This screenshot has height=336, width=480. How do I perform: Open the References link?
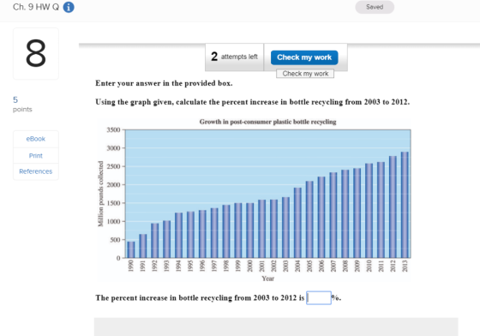pos(35,171)
